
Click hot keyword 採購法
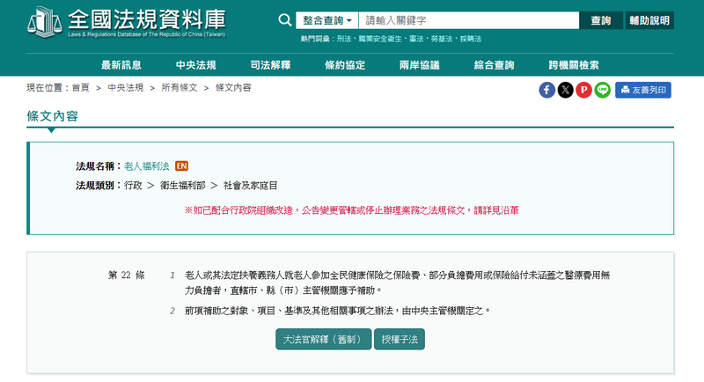coord(471,39)
